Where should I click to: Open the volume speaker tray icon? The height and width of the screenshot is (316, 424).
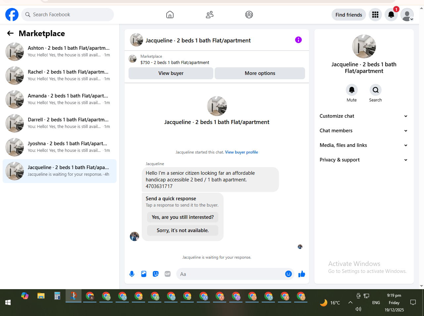click(358, 309)
